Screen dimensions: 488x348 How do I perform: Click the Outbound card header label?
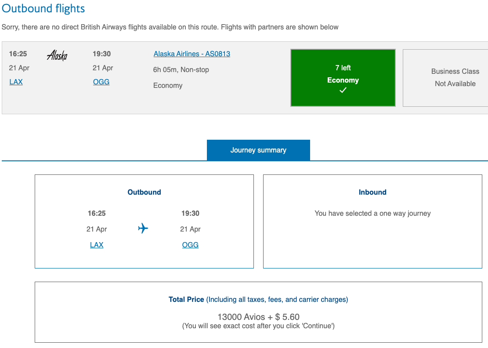[144, 192]
